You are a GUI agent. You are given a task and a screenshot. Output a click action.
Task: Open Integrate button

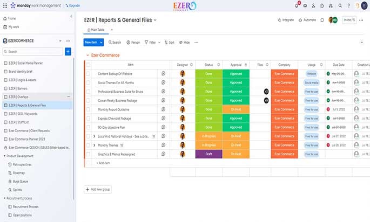286,20
